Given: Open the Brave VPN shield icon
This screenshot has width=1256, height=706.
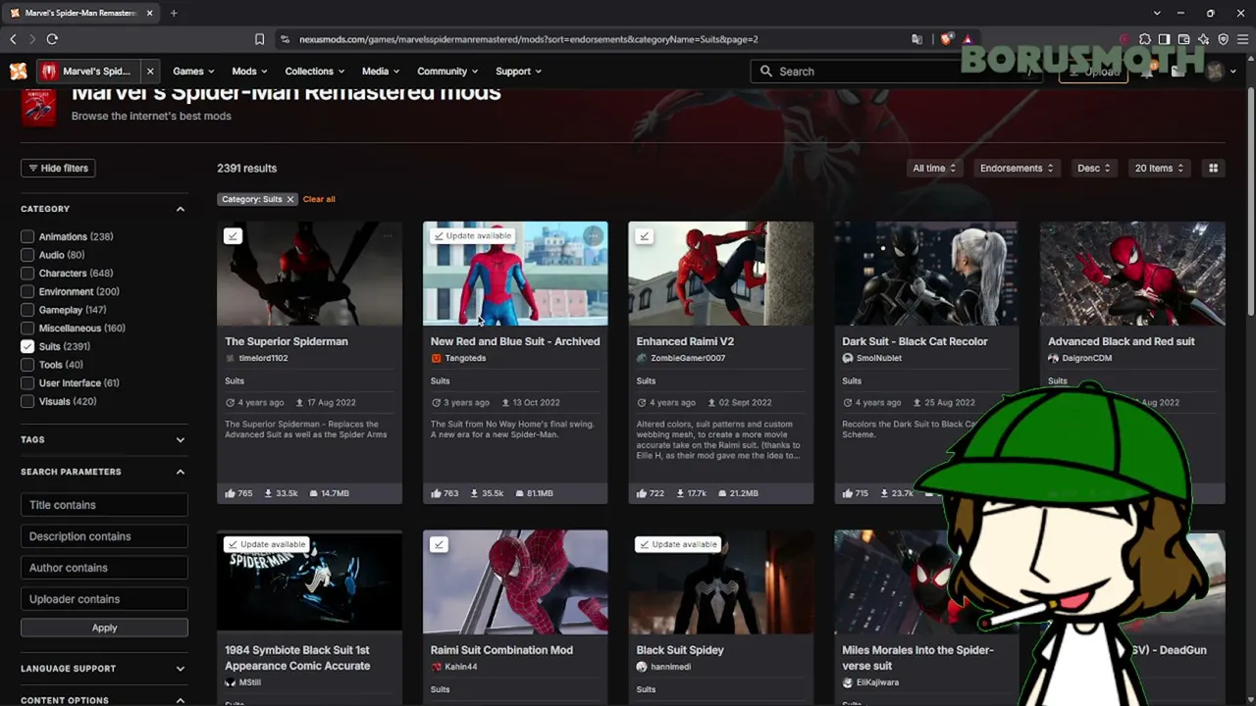Looking at the screenshot, I should point(1223,39).
